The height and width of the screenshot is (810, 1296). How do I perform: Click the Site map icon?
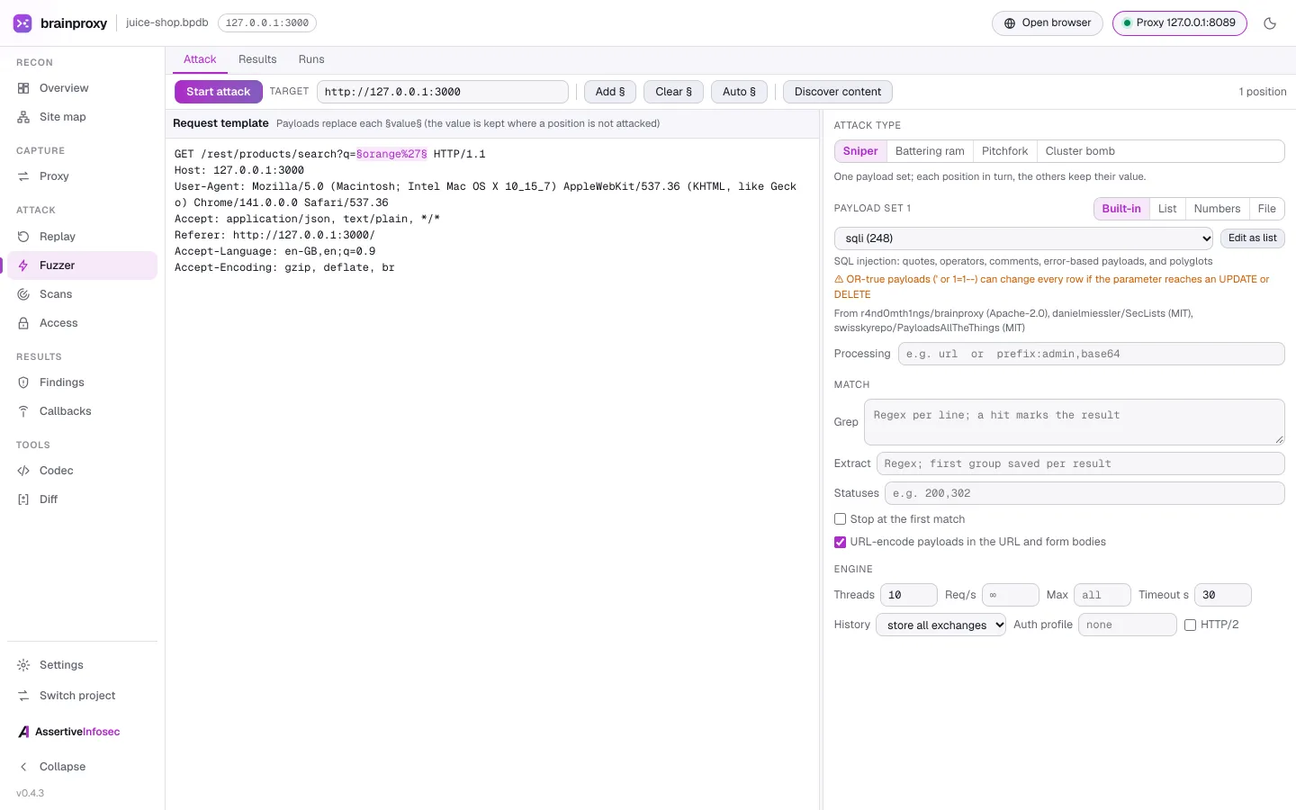point(23,117)
